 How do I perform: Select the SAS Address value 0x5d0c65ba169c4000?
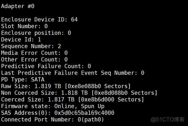[x=84, y=113]
